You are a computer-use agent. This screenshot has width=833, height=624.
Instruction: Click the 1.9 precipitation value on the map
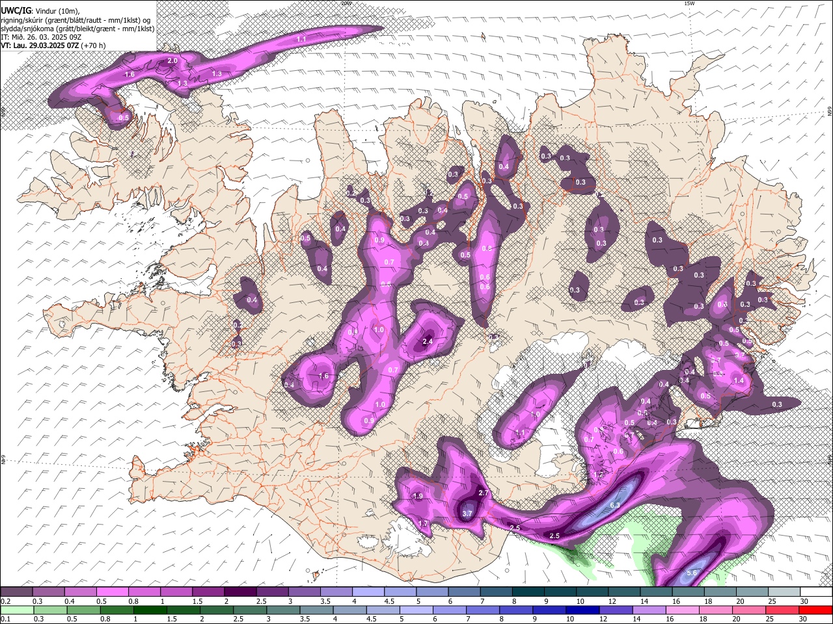pos(418,496)
